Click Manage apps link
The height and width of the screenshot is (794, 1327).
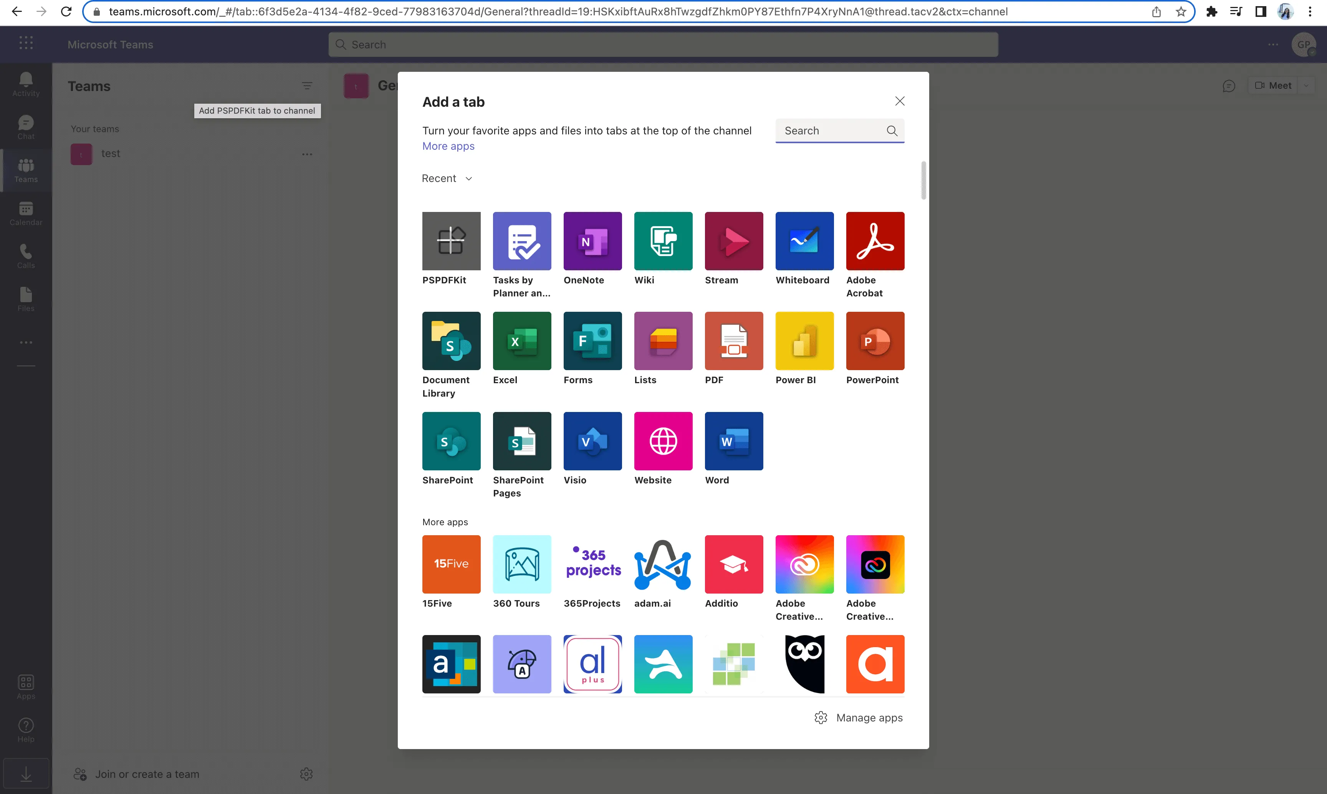pos(859,718)
